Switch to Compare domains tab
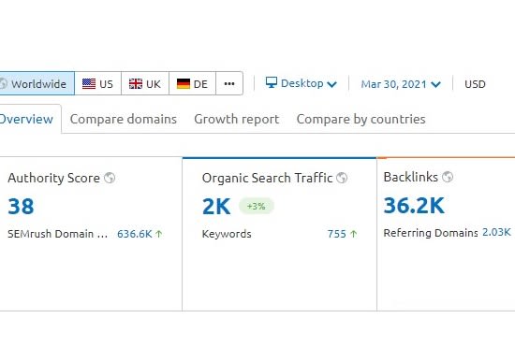 point(124,119)
